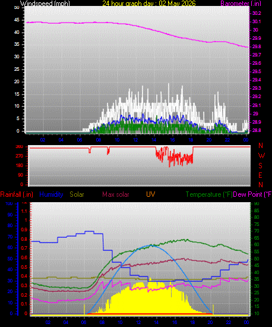Select the Humidity legend label

click(x=51, y=194)
